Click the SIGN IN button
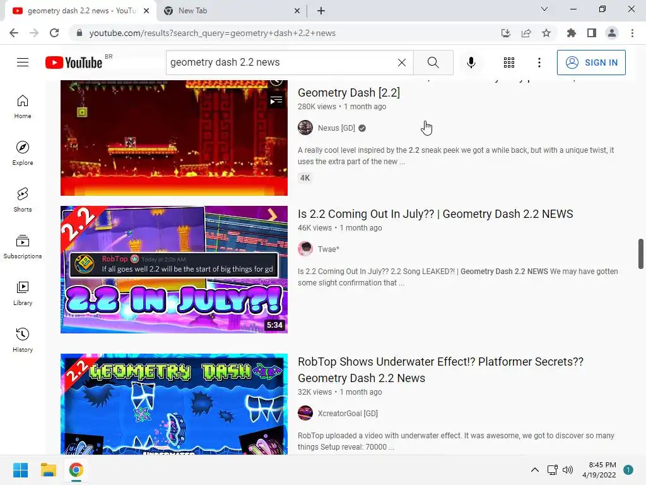 tap(590, 63)
